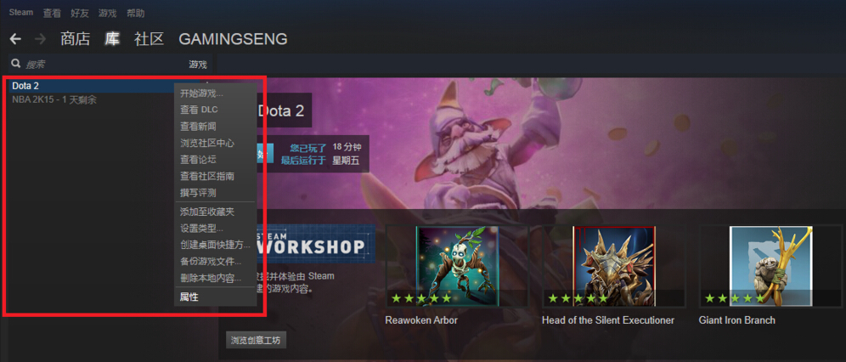The width and height of the screenshot is (846, 362).
Task: Switch to the 社区 tab
Action: tap(149, 39)
